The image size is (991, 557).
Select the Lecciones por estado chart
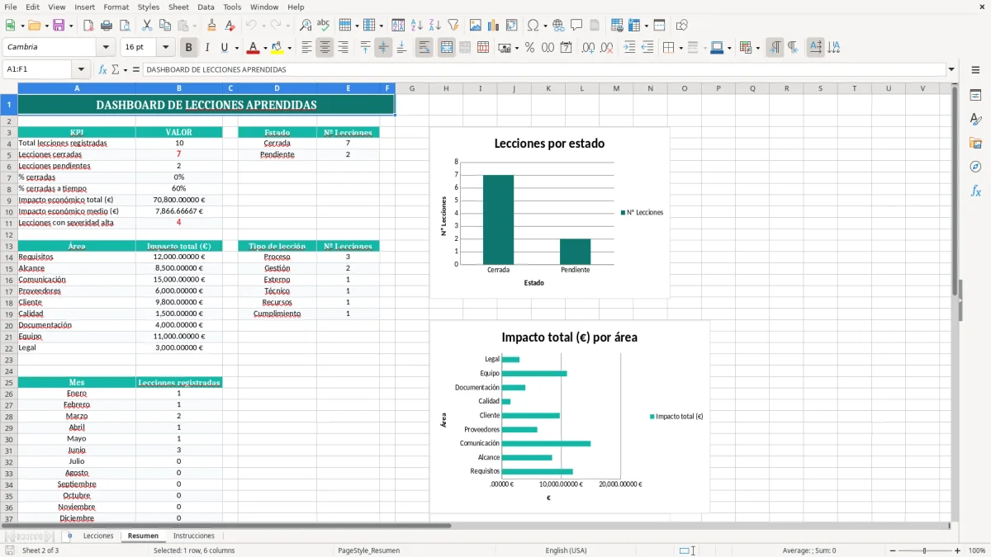point(549,213)
